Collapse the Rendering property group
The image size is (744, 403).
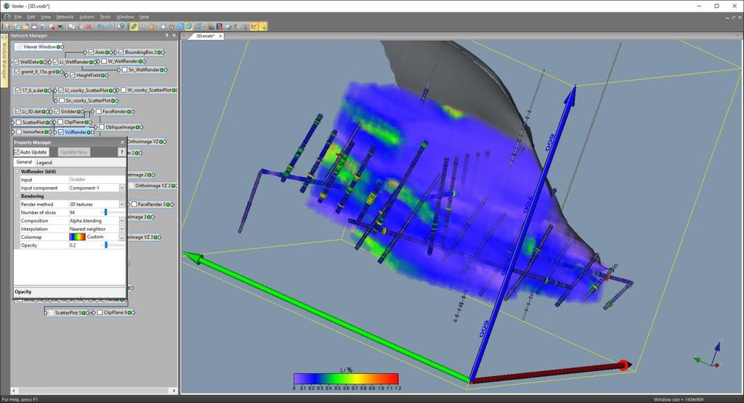click(x=17, y=196)
